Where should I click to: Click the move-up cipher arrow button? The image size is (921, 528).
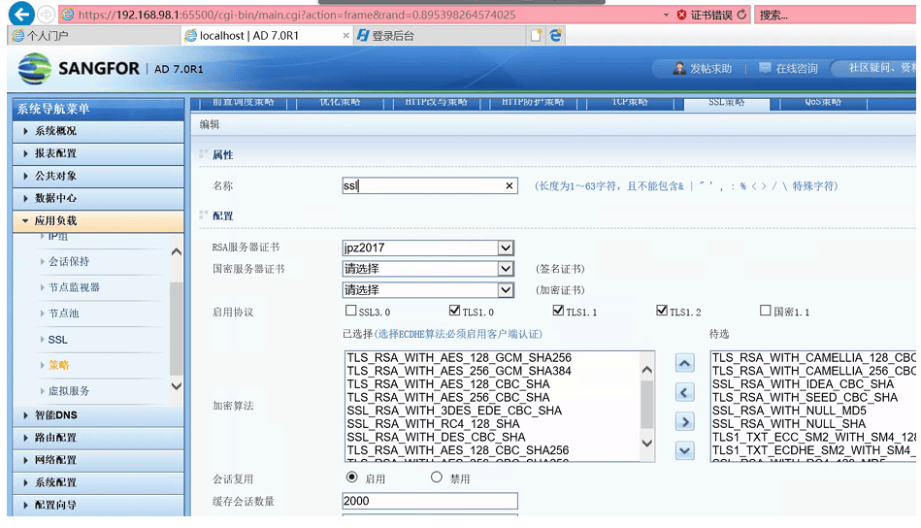coord(685,363)
